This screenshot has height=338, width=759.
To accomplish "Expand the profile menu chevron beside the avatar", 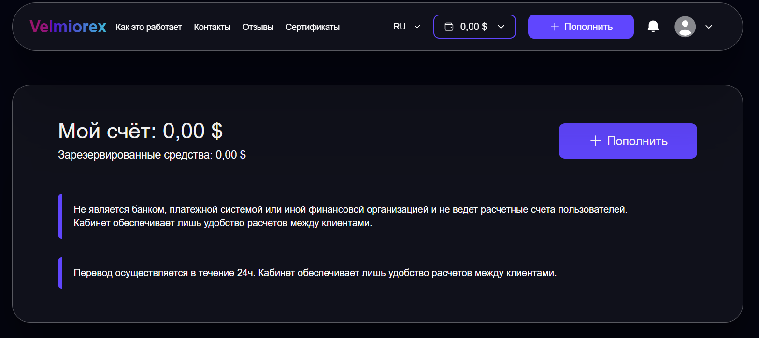I will (709, 27).
